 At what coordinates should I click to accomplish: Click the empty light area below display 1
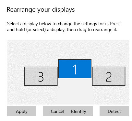pyautogui.click(x=75, y=91)
